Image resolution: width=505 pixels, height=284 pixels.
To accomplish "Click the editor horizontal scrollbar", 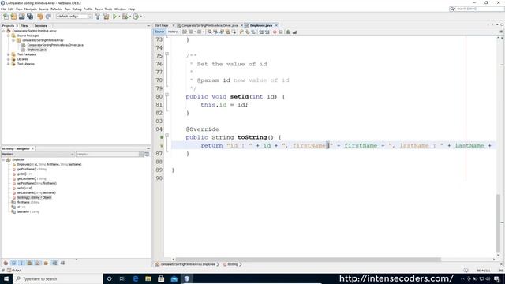I will click(309, 260).
